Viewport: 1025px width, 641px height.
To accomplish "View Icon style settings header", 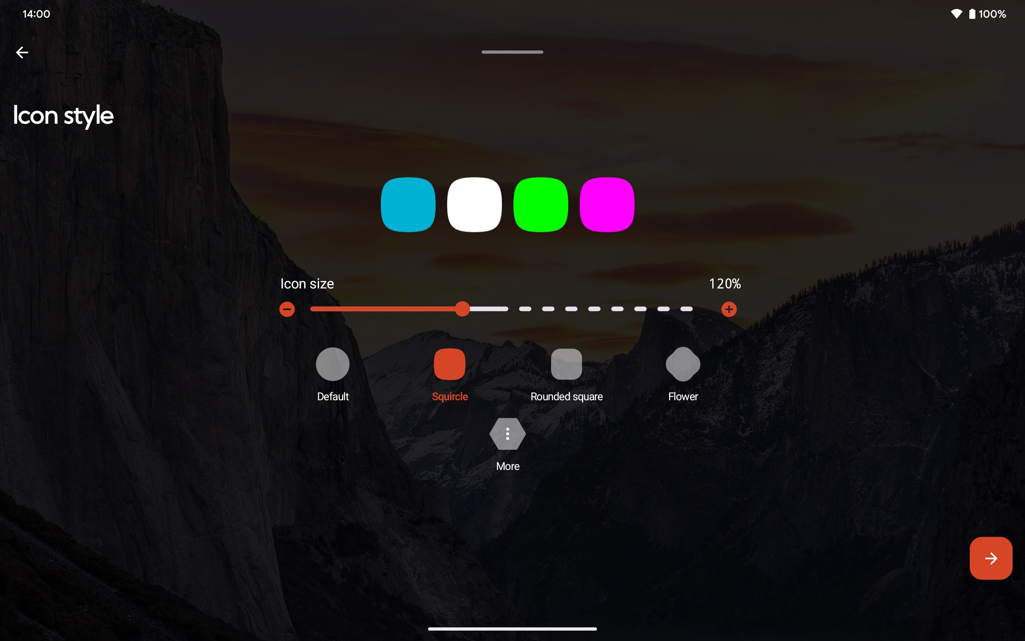I will coord(63,115).
